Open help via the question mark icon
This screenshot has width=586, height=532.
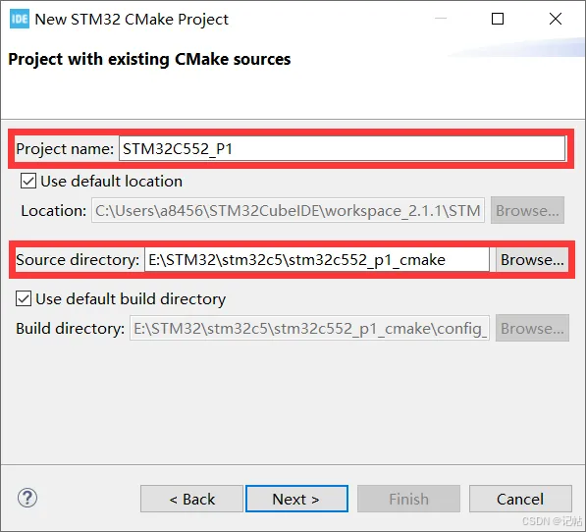(27, 498)
